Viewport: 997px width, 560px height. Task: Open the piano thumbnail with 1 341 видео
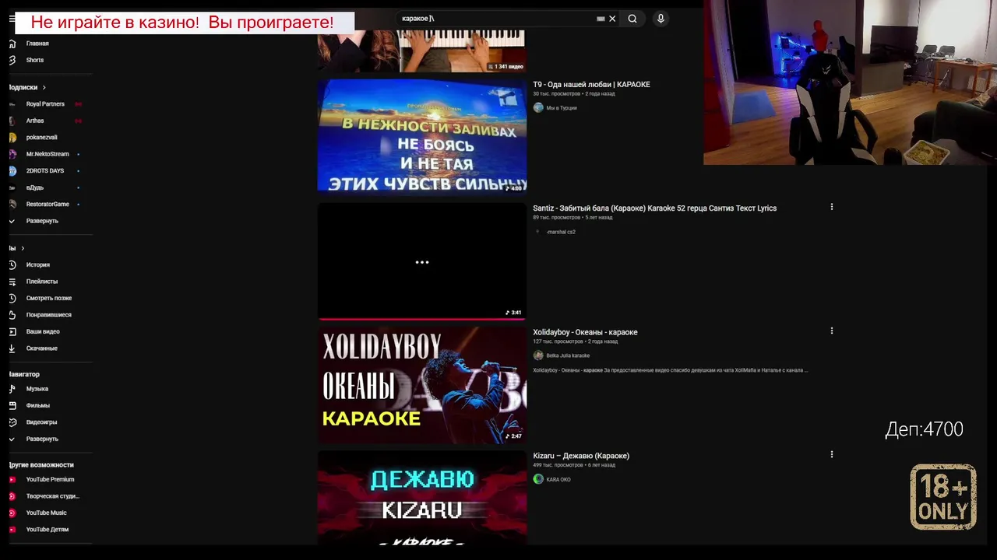pos(422,51)
